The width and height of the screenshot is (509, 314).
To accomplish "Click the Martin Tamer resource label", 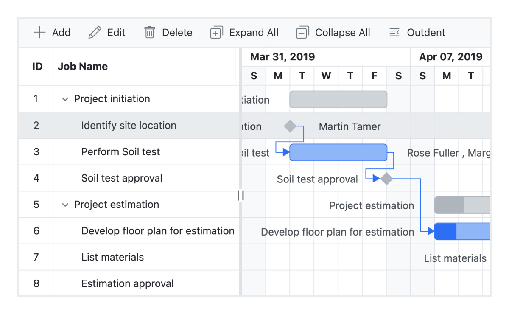I will click(x=349, y=126).
